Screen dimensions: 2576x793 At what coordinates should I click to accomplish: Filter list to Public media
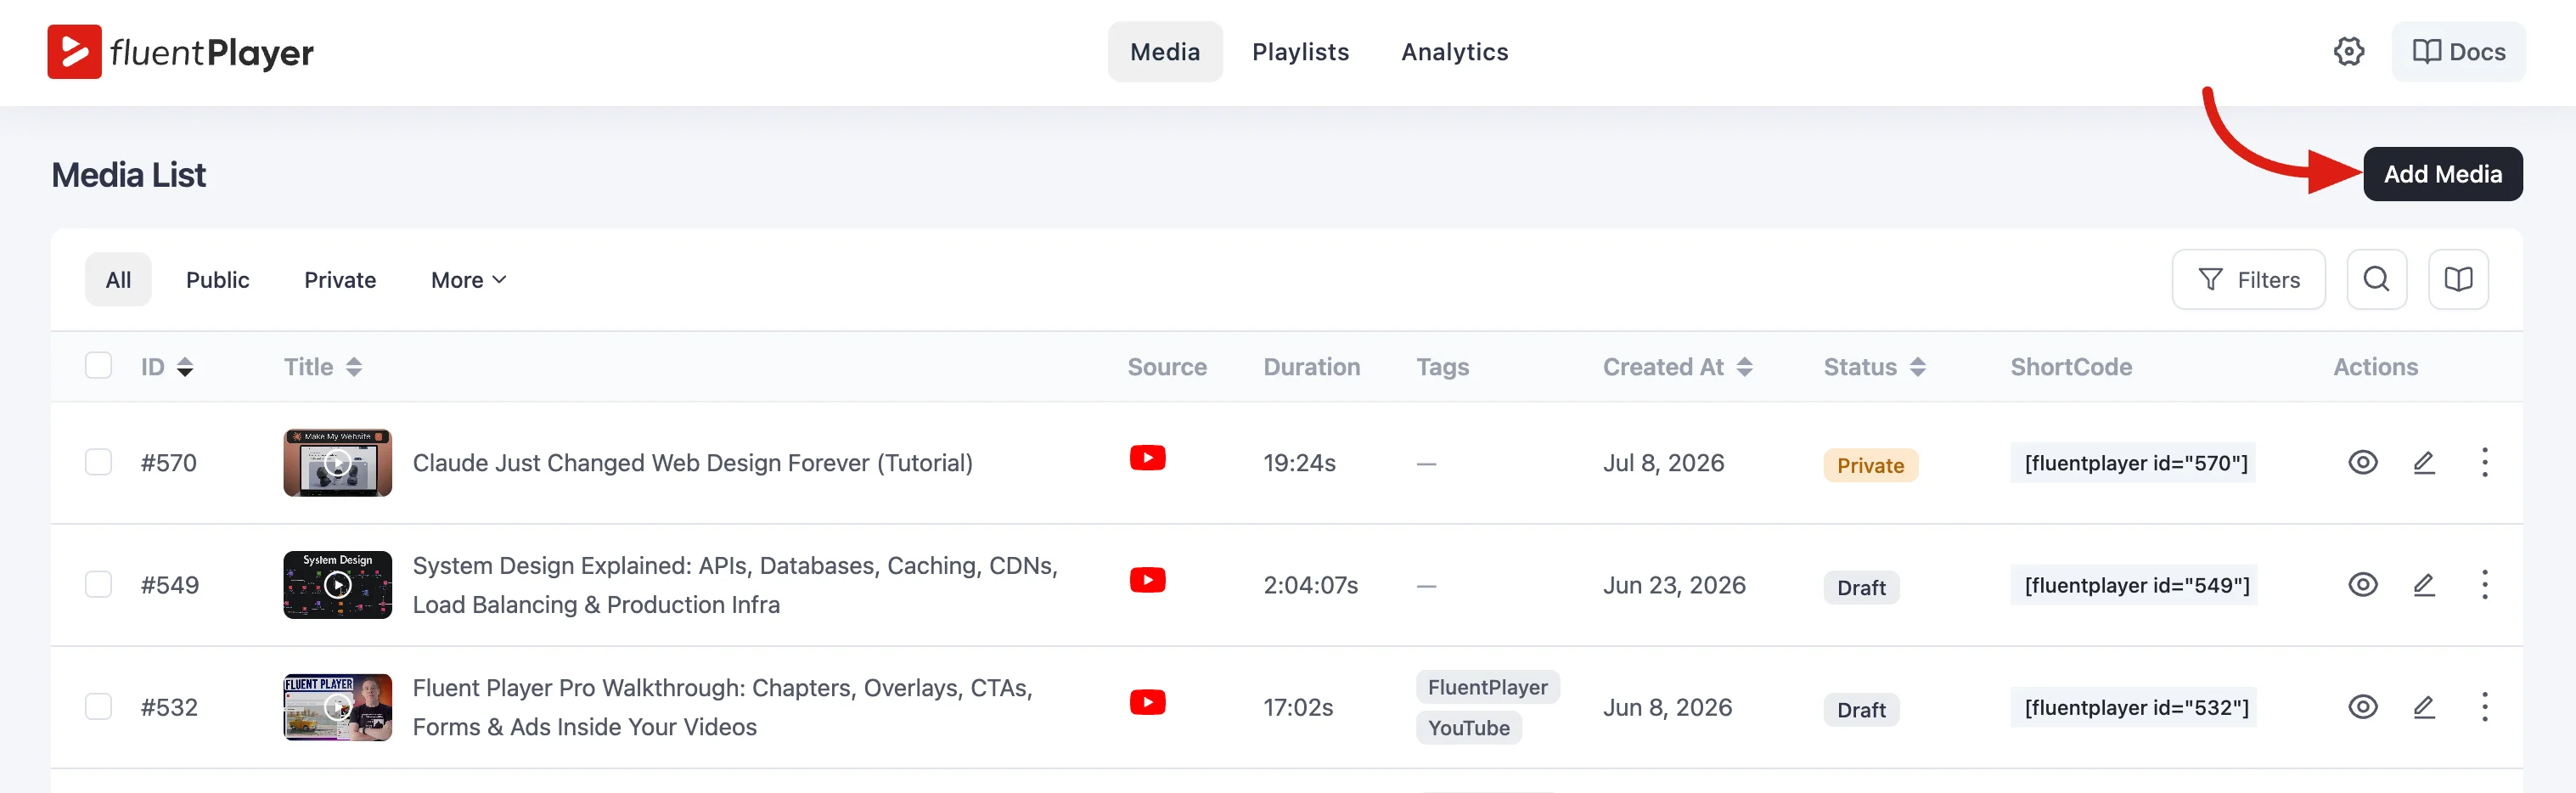(217, 280)
